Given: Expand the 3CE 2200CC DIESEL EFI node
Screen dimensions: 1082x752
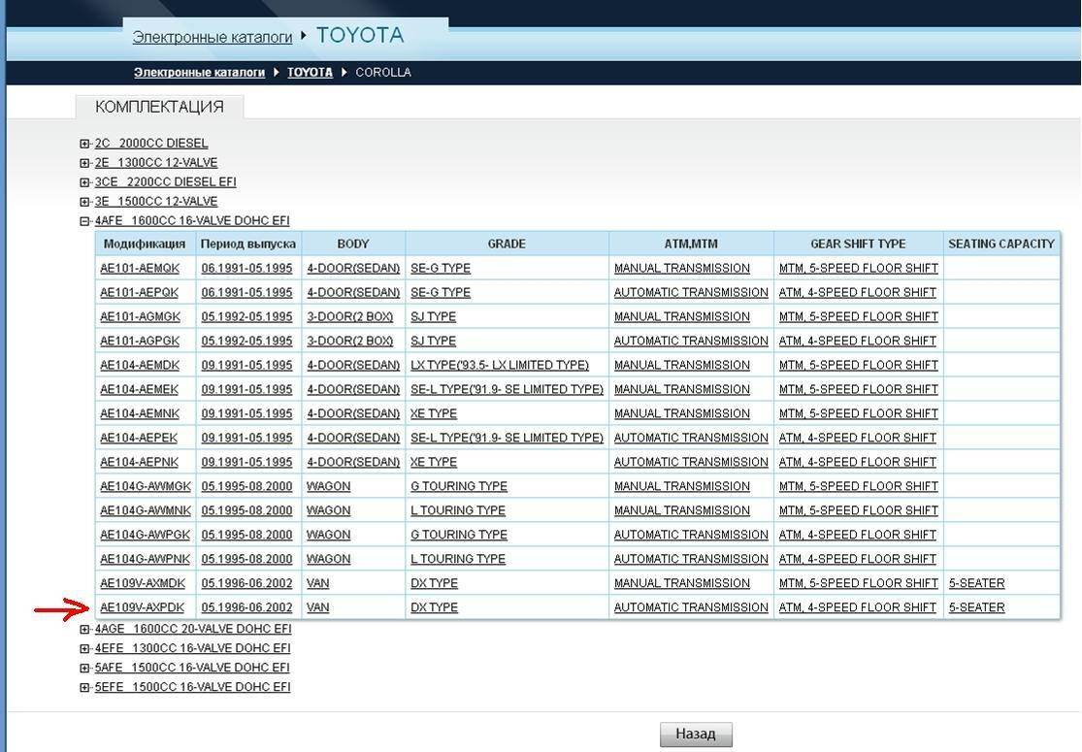Looking at the screenshot, I should (x=85, y=182).
